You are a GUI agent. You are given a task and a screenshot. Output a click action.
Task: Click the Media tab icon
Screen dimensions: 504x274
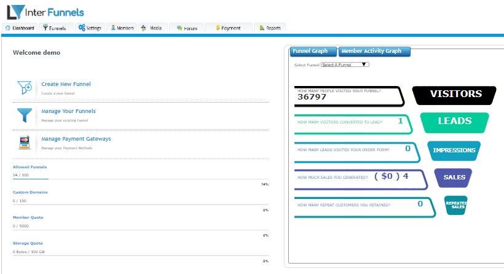tap(144, 28)
